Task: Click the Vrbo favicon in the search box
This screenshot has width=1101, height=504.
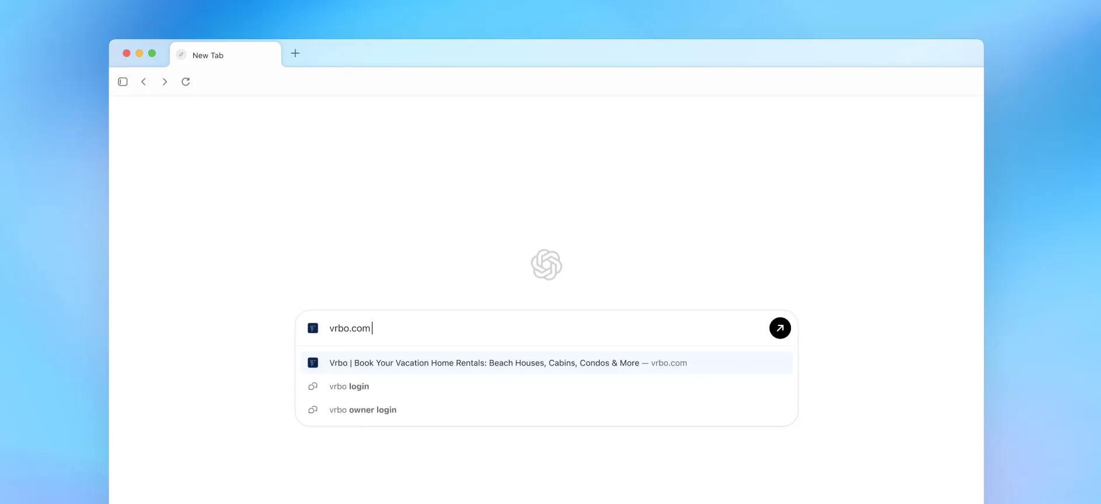Action: (313, 328)
